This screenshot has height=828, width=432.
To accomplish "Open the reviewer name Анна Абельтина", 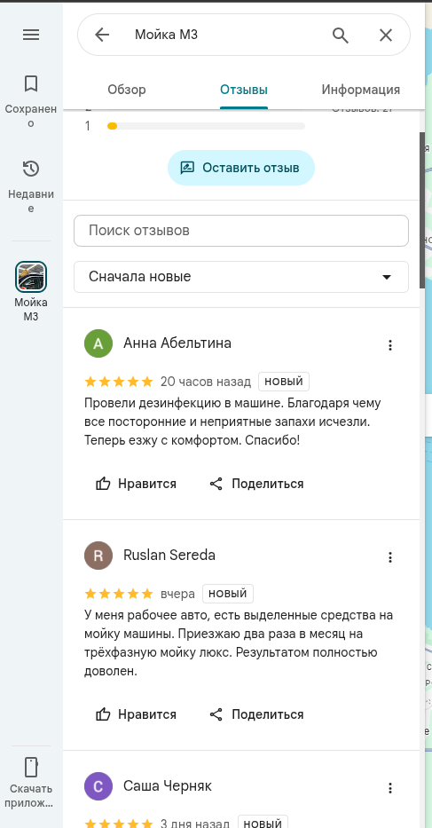I will tap(177, 343).
